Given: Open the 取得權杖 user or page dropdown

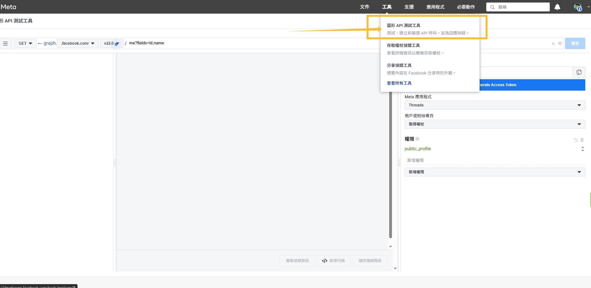Looking at the screenshot, I should pos(495,124).
